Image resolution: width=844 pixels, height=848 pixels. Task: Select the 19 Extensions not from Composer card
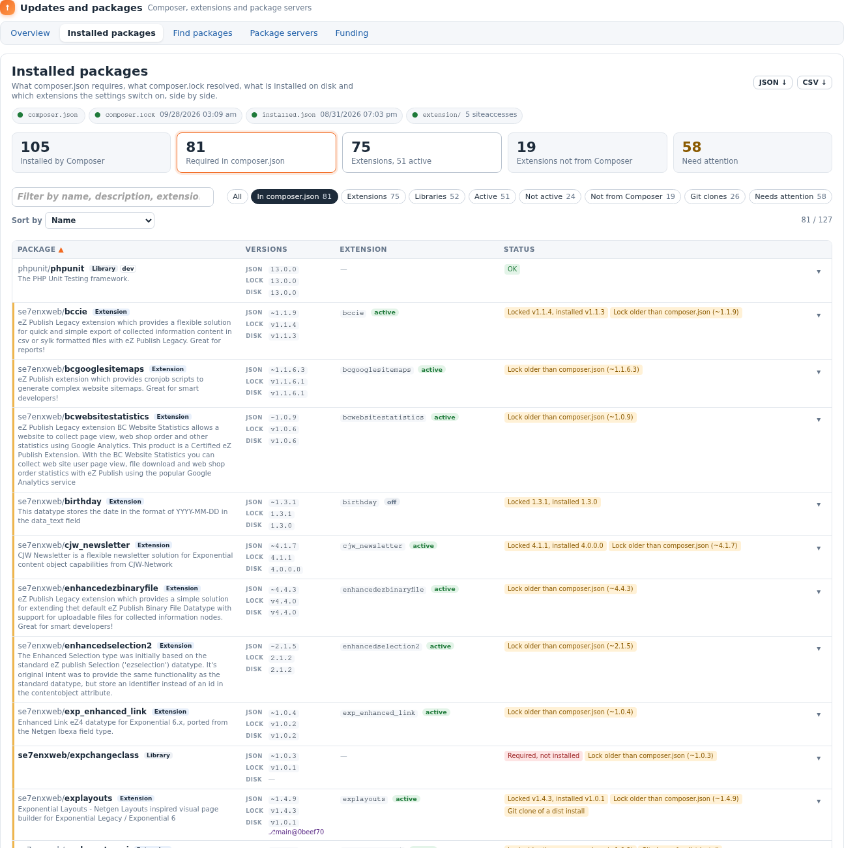point(587,153)
